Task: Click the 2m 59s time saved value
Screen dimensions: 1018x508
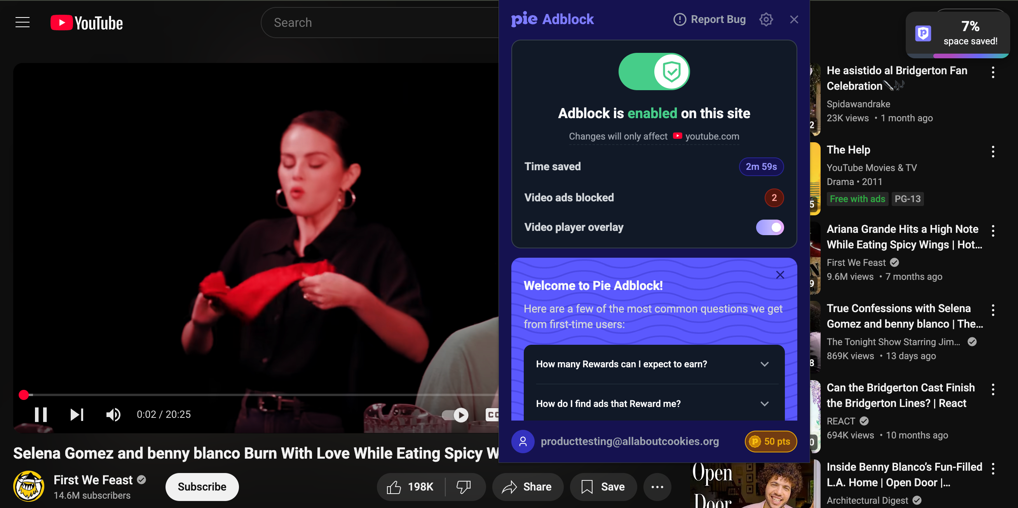Action: pyautogui.click(x=761, y=167)
